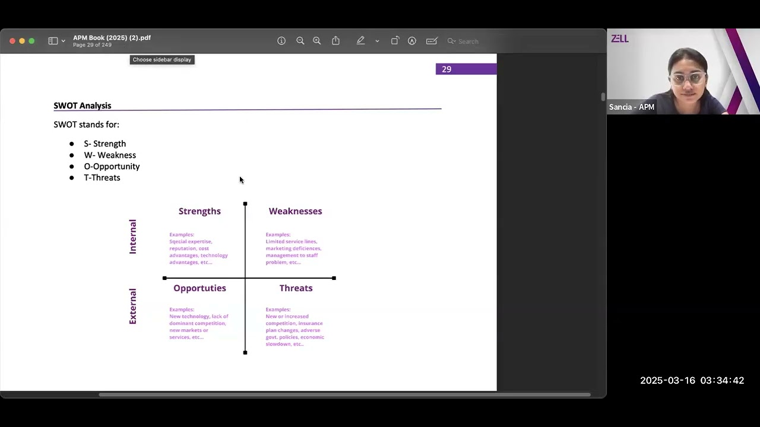Click the S- Strength bullet

coord(104,144)
